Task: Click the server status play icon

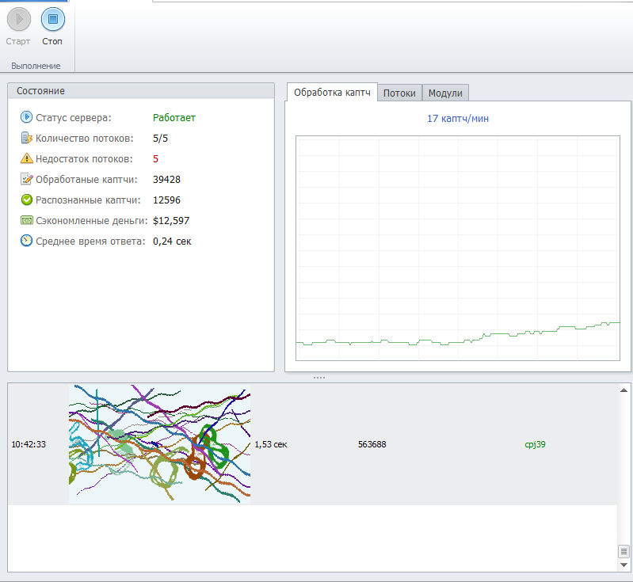Action: coord(26,117)
